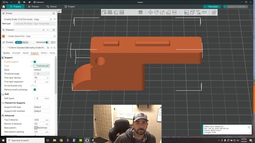Select Objects process mode
The image size is (255, 143).
coord(25,43)
